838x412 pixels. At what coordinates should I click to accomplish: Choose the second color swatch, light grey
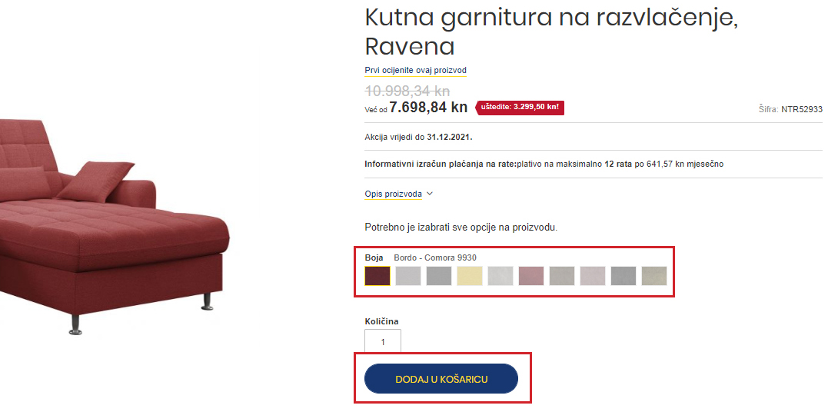click(x=408, y=276)
